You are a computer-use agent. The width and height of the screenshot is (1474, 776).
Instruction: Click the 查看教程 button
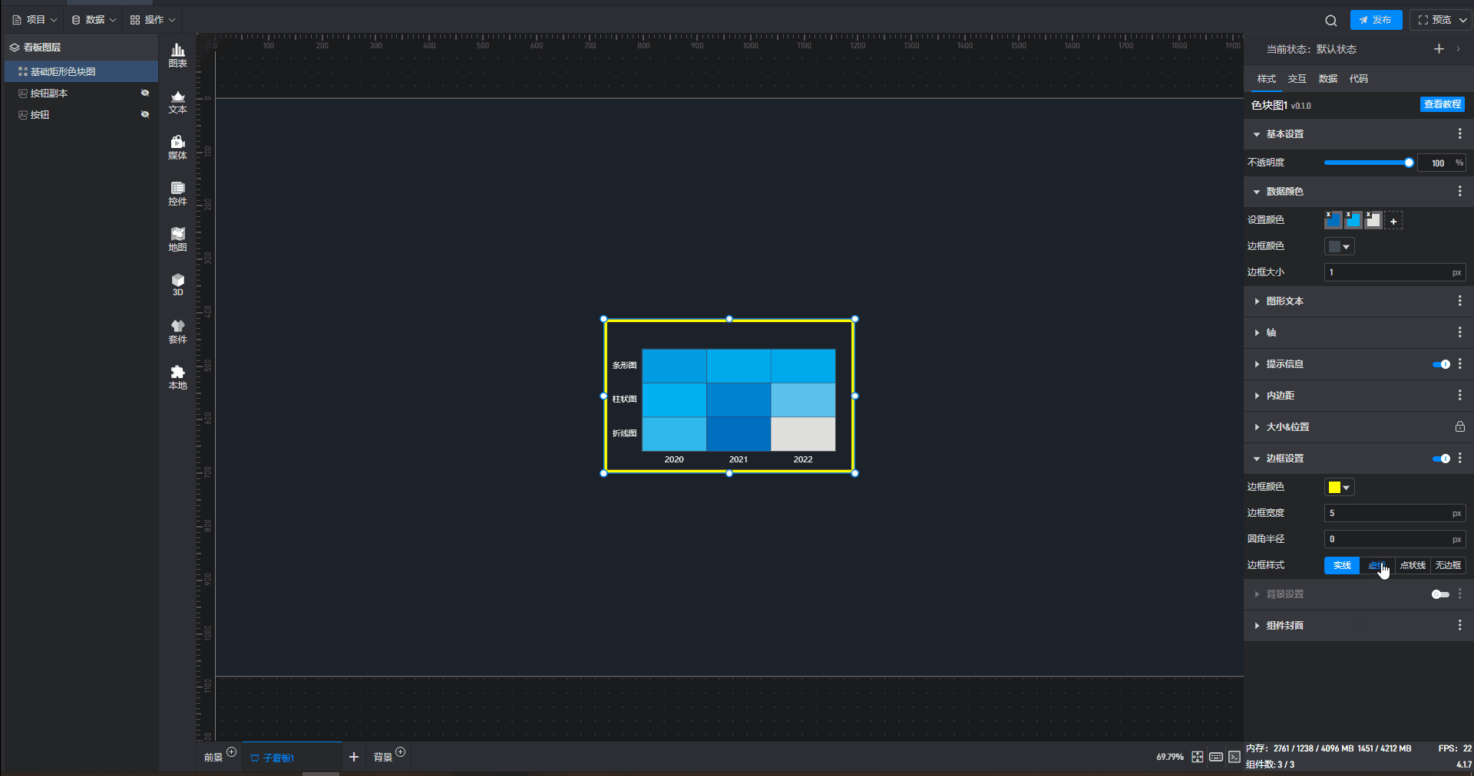coord(1442,105)
